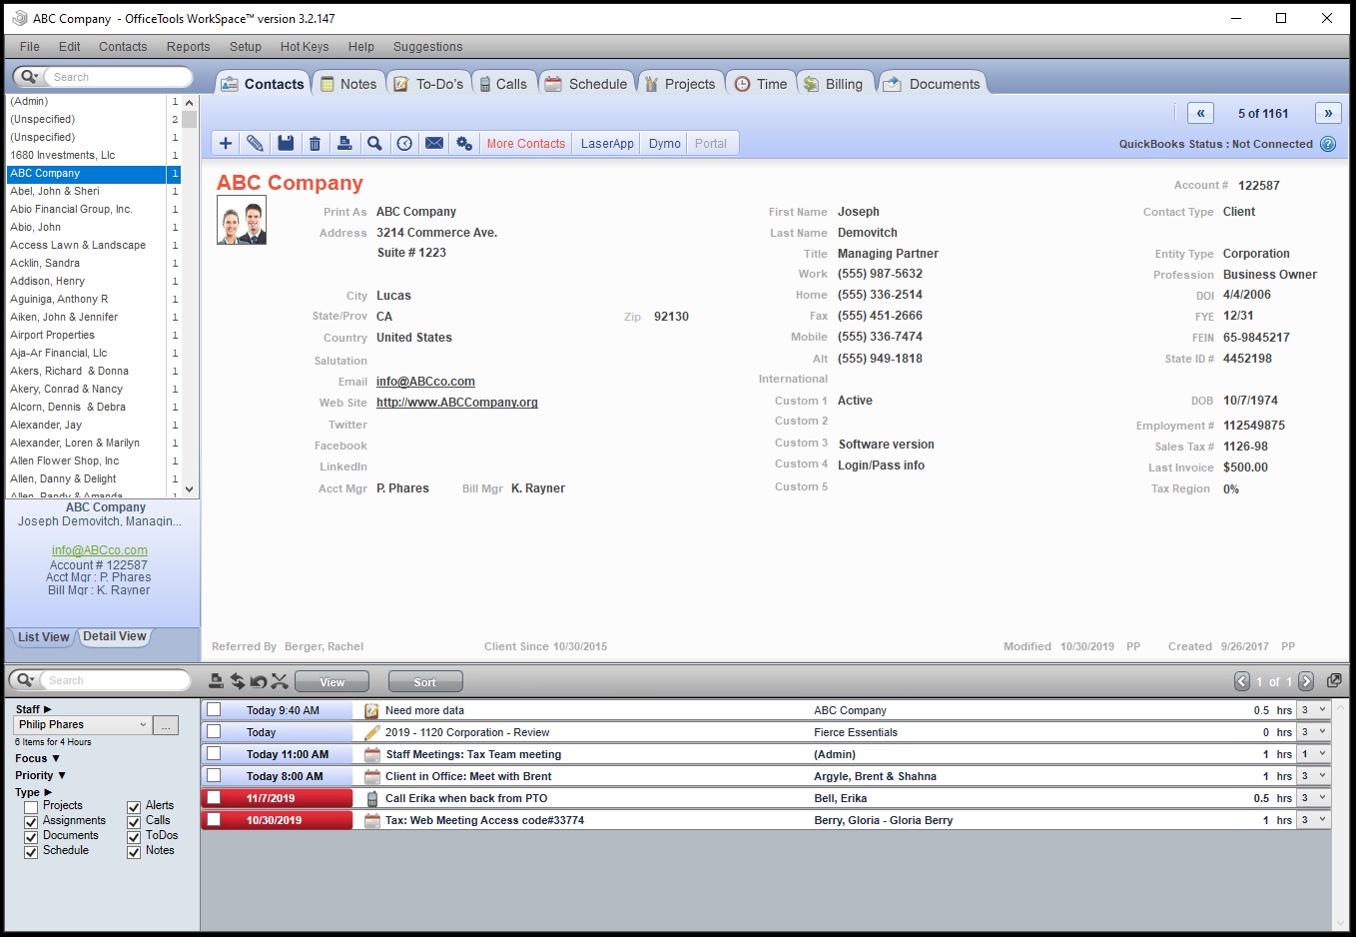This screenshot has width=1356, height=937.
Task: Click the LaserApp button
Action: pos(607,144)
